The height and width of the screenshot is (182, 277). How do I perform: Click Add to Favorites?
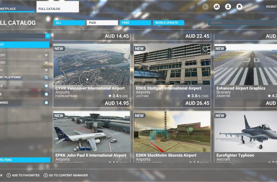pos(26,175)
